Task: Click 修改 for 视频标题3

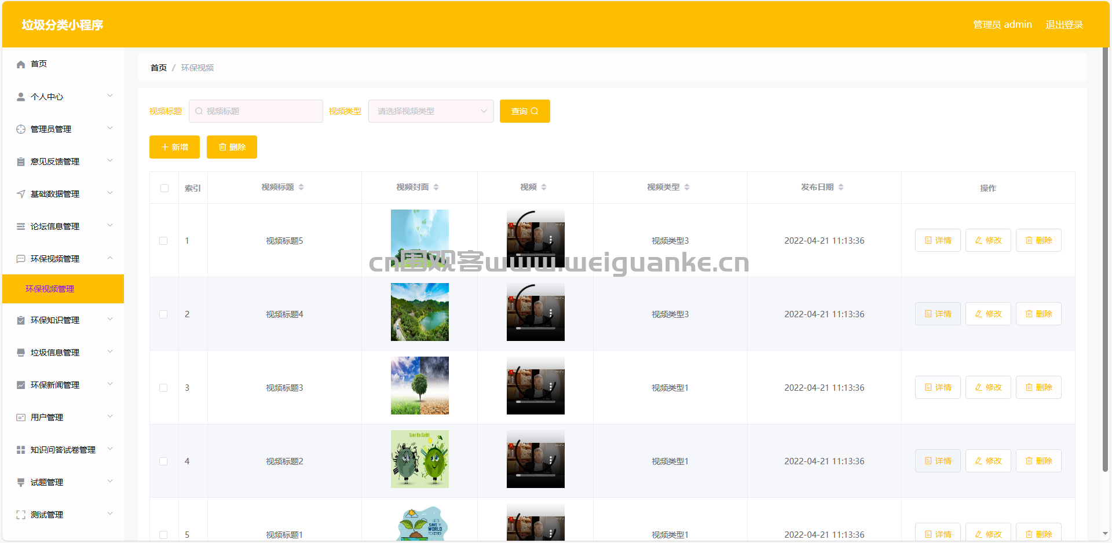Action: pyautogui.click(x=988, y=387)
